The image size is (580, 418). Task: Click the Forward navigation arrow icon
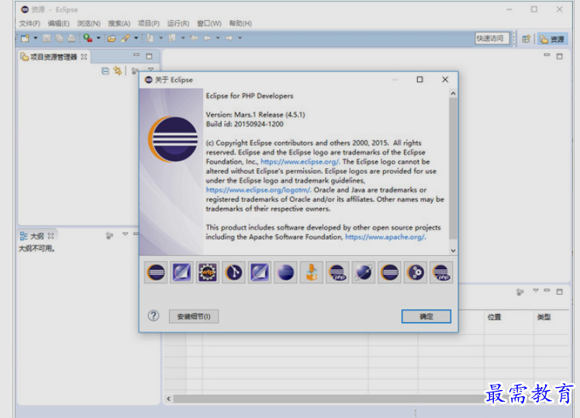click(x=230, y=38)
